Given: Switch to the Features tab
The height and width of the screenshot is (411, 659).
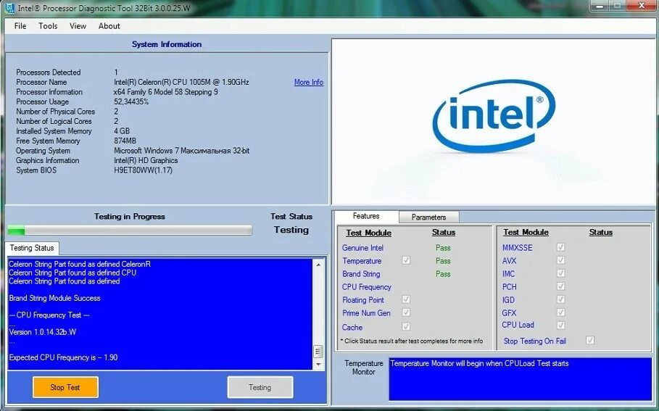Looking at the screenshot, I should [x=366, y=216].
